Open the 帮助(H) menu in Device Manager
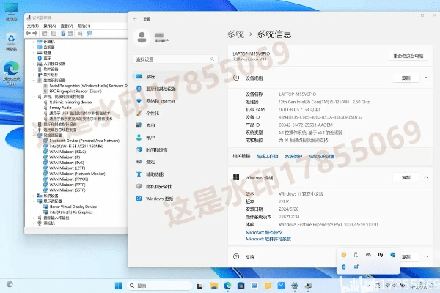 pyautogui.click(x=84, y=26)
